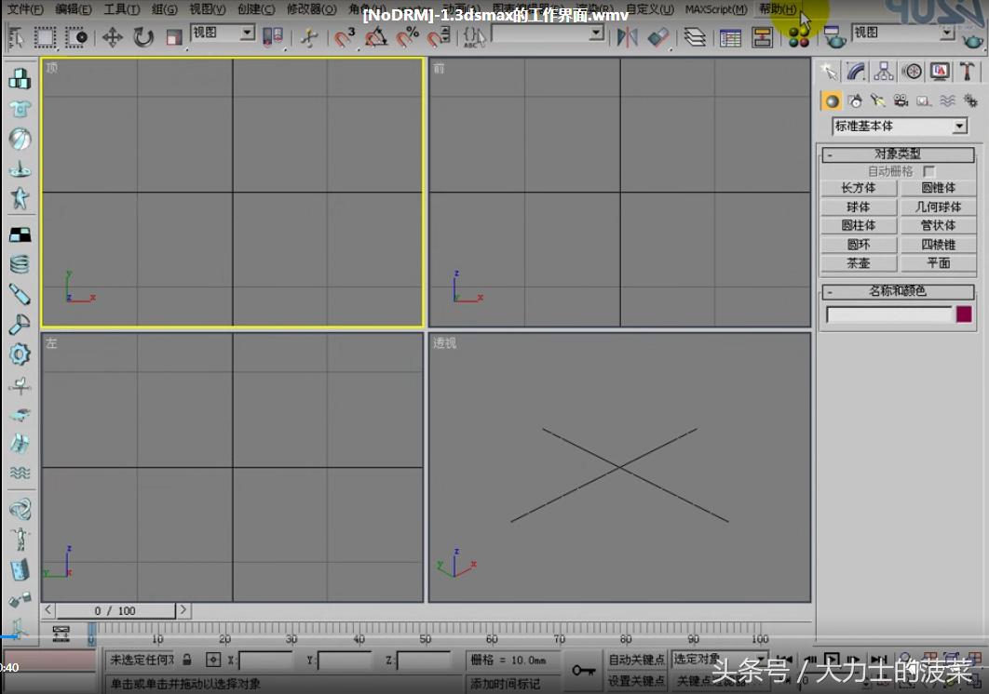
Task: Open the Utilities panel hammer icon
Action: coord(968,72)
